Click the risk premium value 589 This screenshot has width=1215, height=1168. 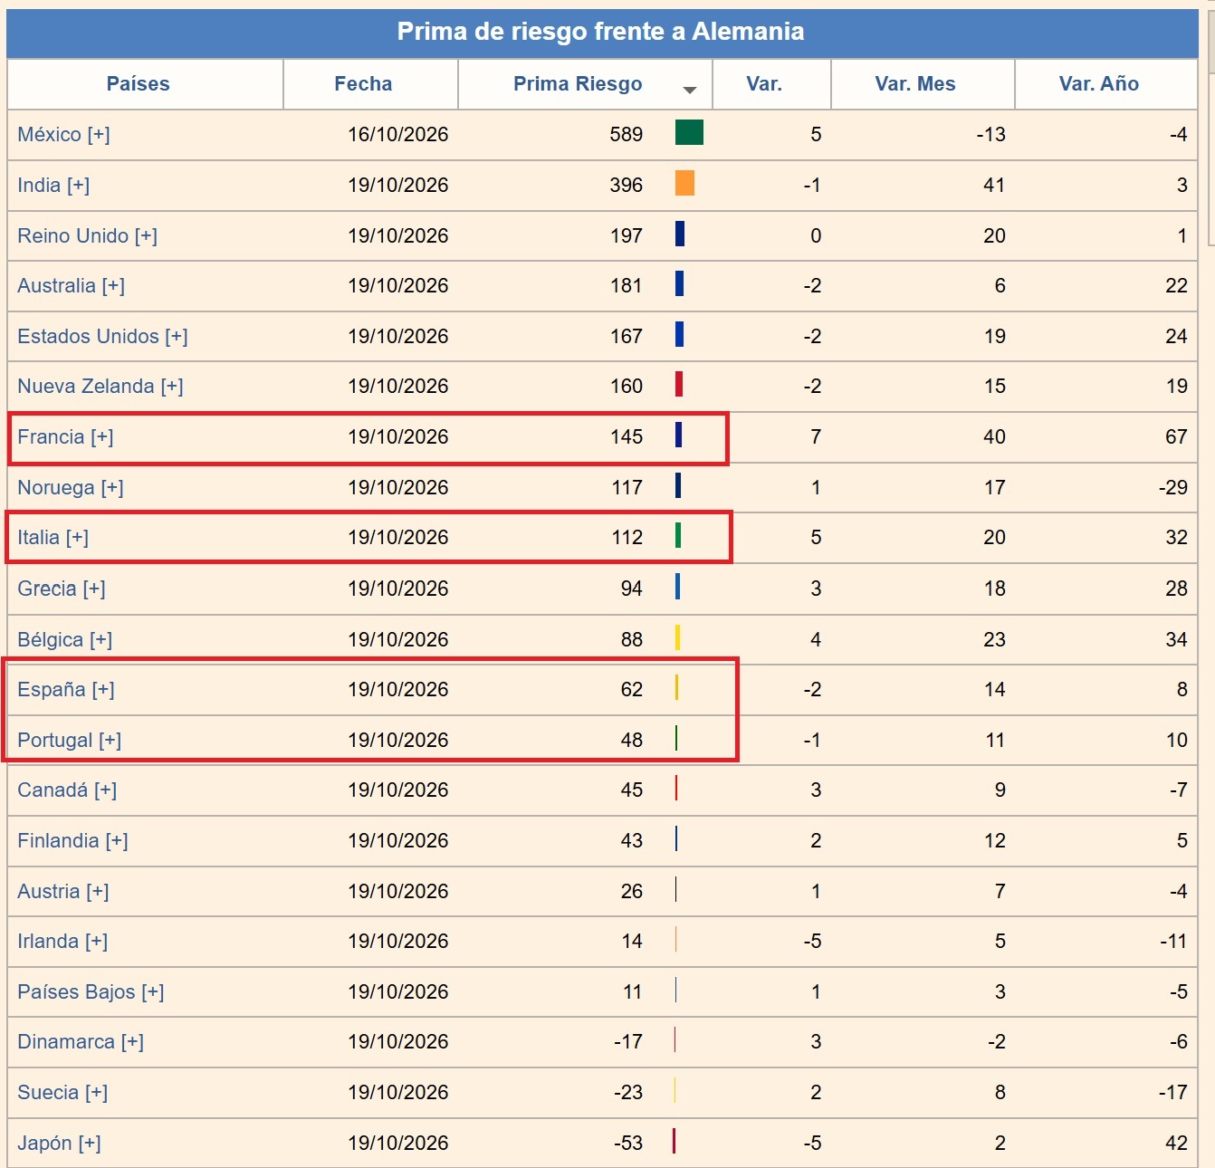[627, 135]
